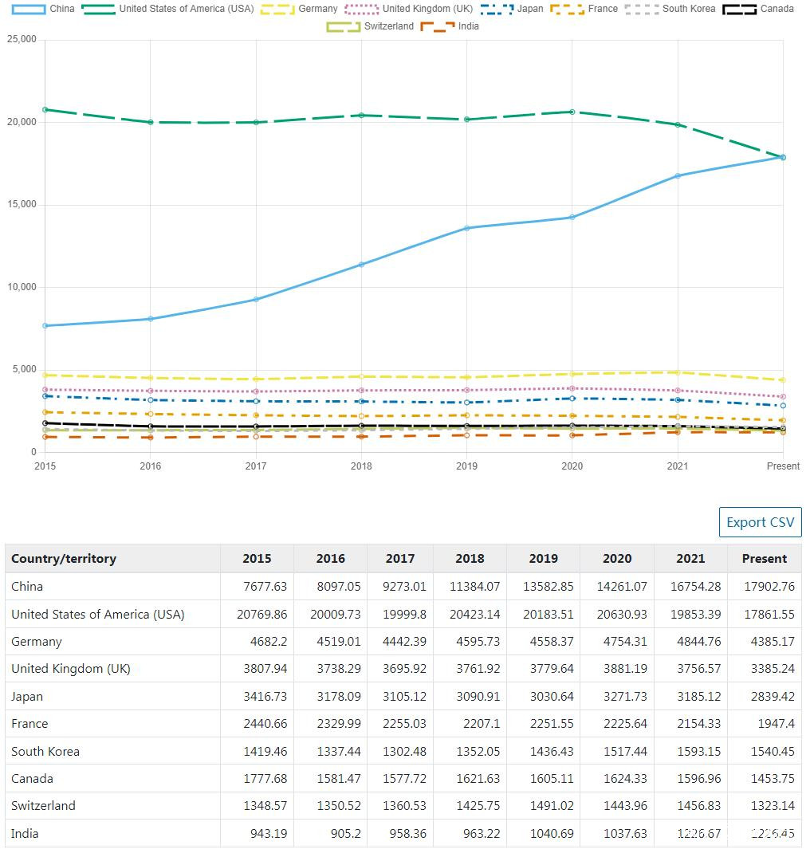This screenshot has width=810, height=853.
Task: Click the Export CSV button
Action: pos(760,522)
